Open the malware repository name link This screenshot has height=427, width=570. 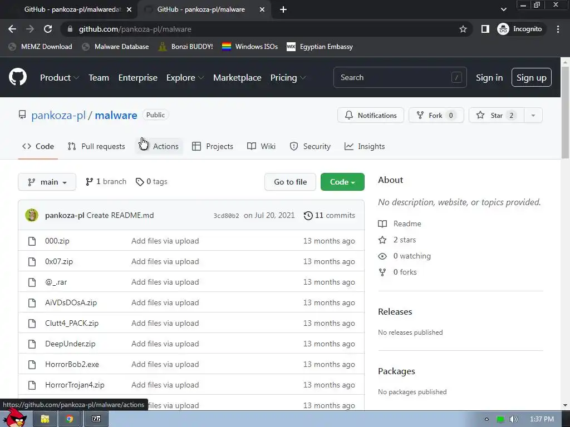click(x=116, y=116)
